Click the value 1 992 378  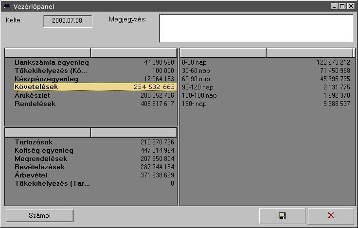click(x=337, y=95)
